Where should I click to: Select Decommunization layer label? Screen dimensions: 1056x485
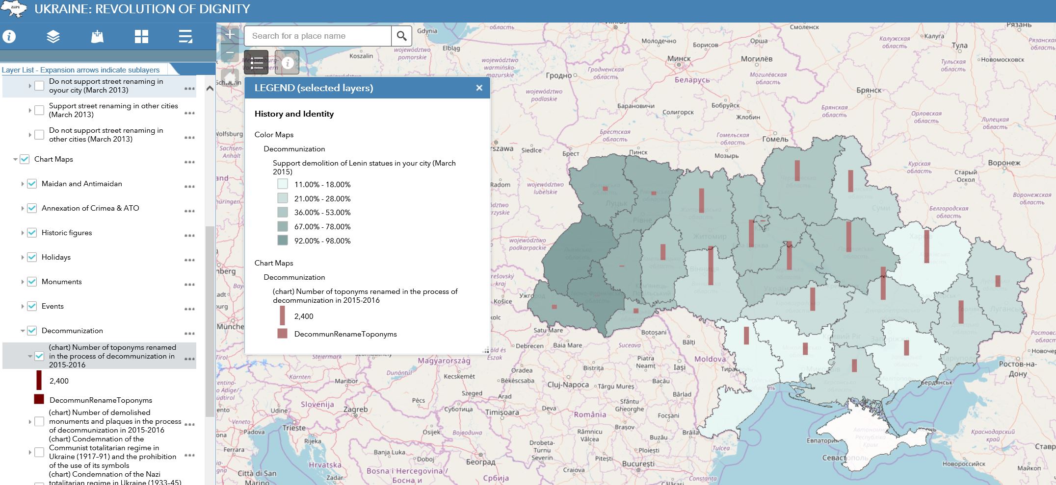72,331
